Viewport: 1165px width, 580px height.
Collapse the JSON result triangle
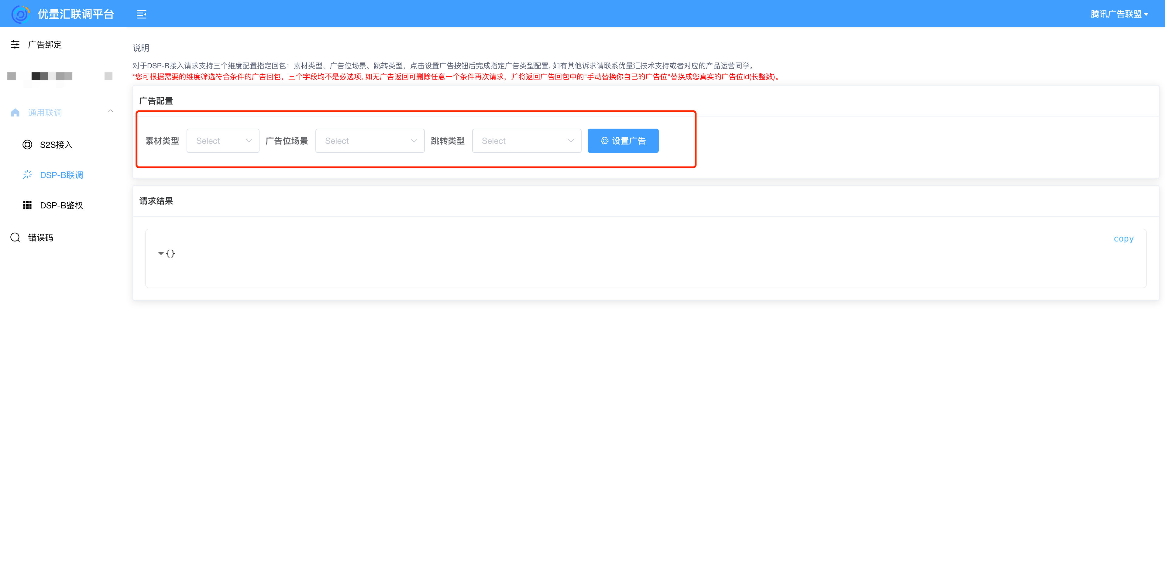(x=160, y=254)
